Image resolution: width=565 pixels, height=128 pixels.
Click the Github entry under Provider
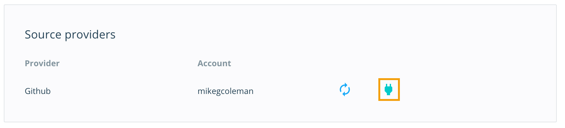[38, 91]
